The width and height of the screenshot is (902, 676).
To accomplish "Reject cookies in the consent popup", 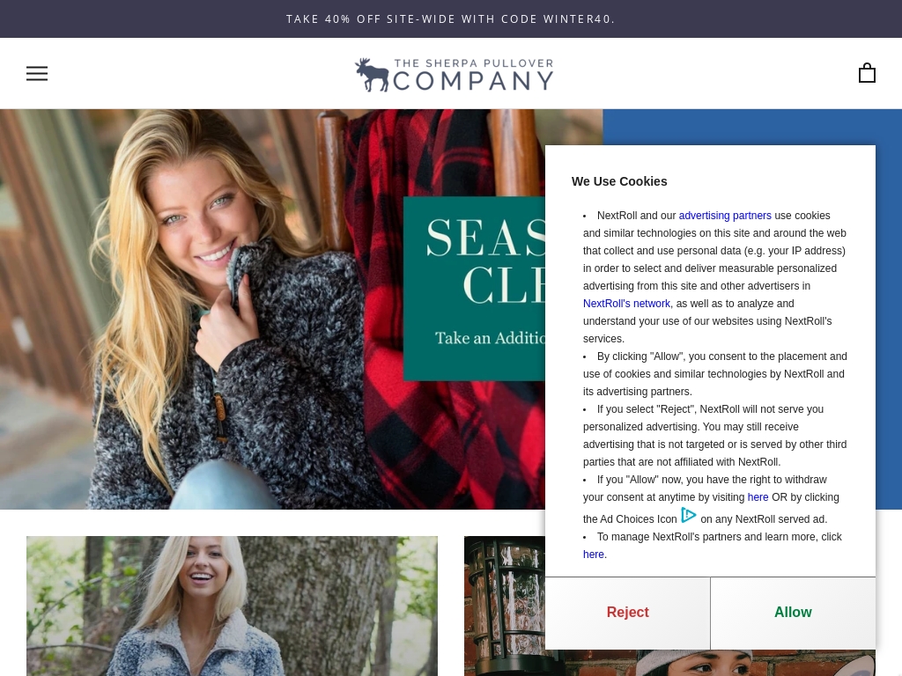I will [x=627, y=613].
